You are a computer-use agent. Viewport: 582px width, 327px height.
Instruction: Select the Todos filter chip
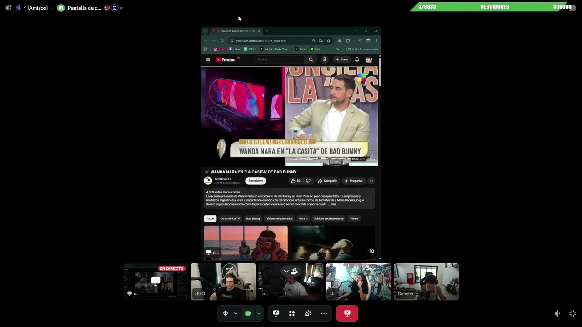pyautogui.click(x=210, y=218)
